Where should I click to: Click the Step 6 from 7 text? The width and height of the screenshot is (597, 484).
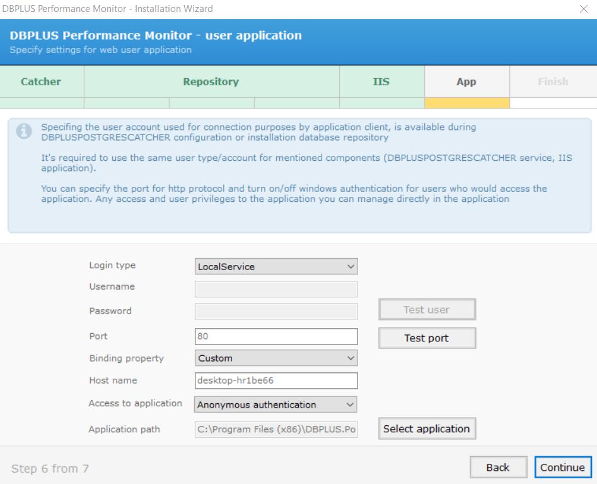coord(50,468)
